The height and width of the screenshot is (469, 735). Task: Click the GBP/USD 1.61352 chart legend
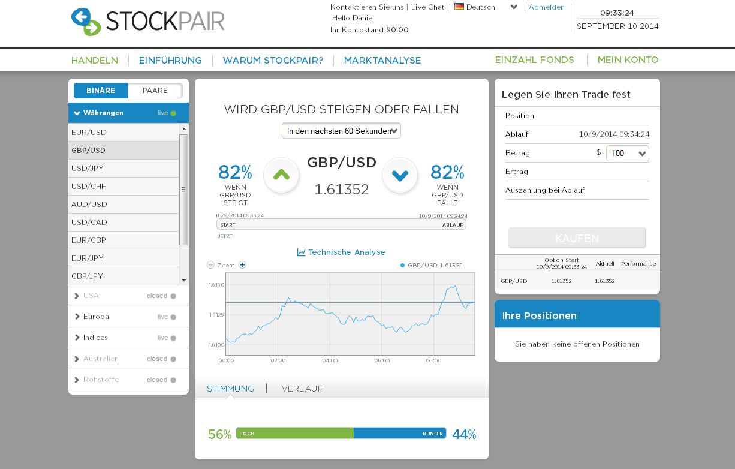click(432, 265)
